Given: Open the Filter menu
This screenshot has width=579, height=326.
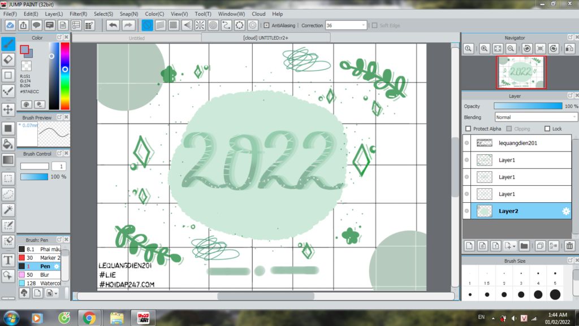Looking at the screenshot, I should [x=78, y=14].
